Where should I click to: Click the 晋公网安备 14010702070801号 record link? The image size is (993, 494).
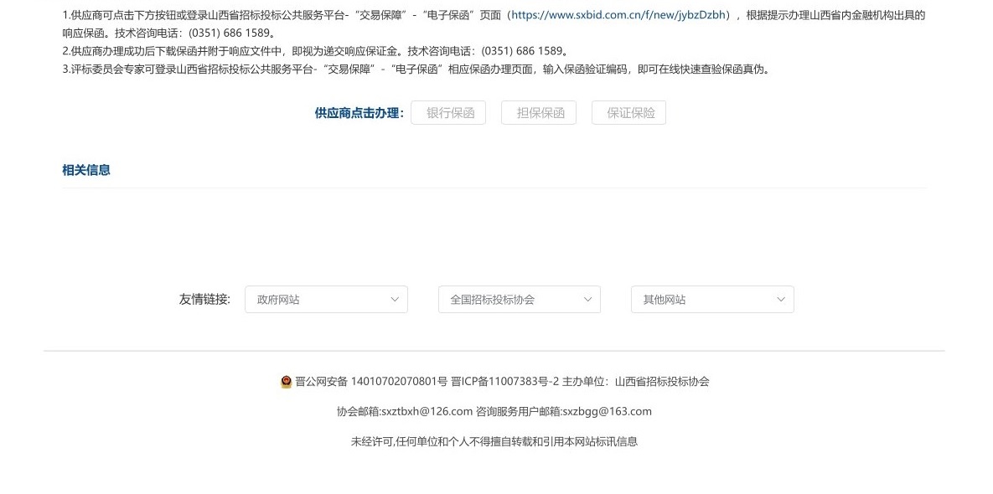coord(371,382)
